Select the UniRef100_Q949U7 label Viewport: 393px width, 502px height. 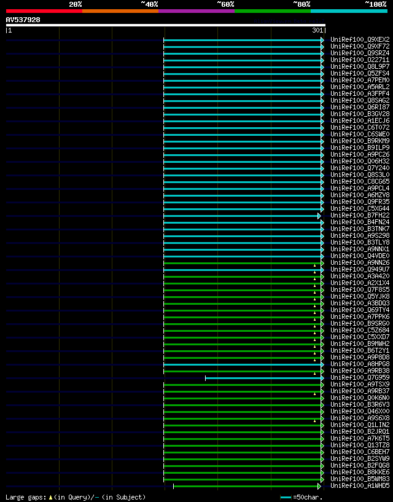point(360,269)
